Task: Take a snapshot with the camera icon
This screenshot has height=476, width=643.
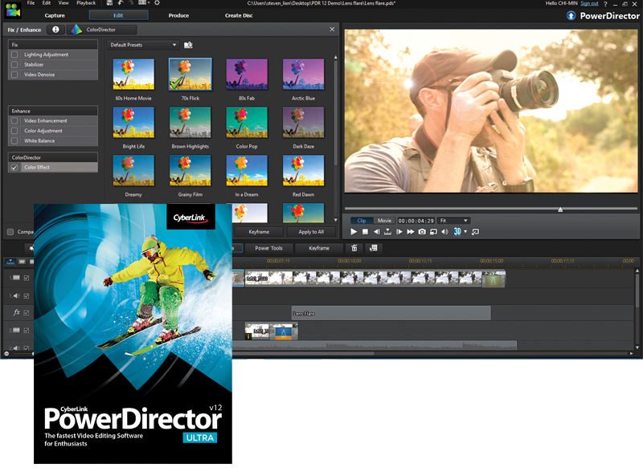Action: [422, 230]
